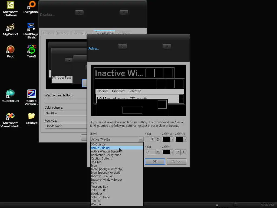The image size is (277, 208).
Task: Switch to Desktop tab in Display Properties
Action: (63, 33)
